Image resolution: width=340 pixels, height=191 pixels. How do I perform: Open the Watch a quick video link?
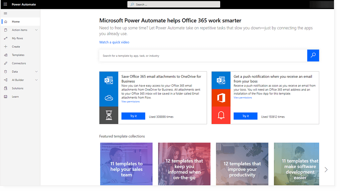tap(114, 42)
